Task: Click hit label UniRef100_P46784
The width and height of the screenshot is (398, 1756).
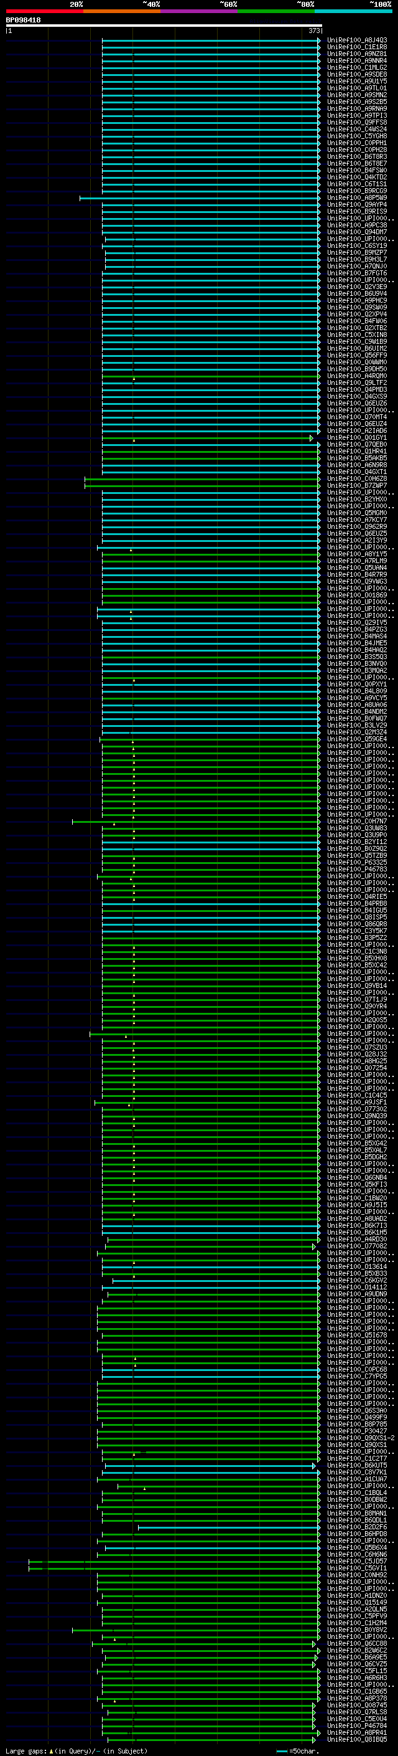Action: [x=357, y=1726]
